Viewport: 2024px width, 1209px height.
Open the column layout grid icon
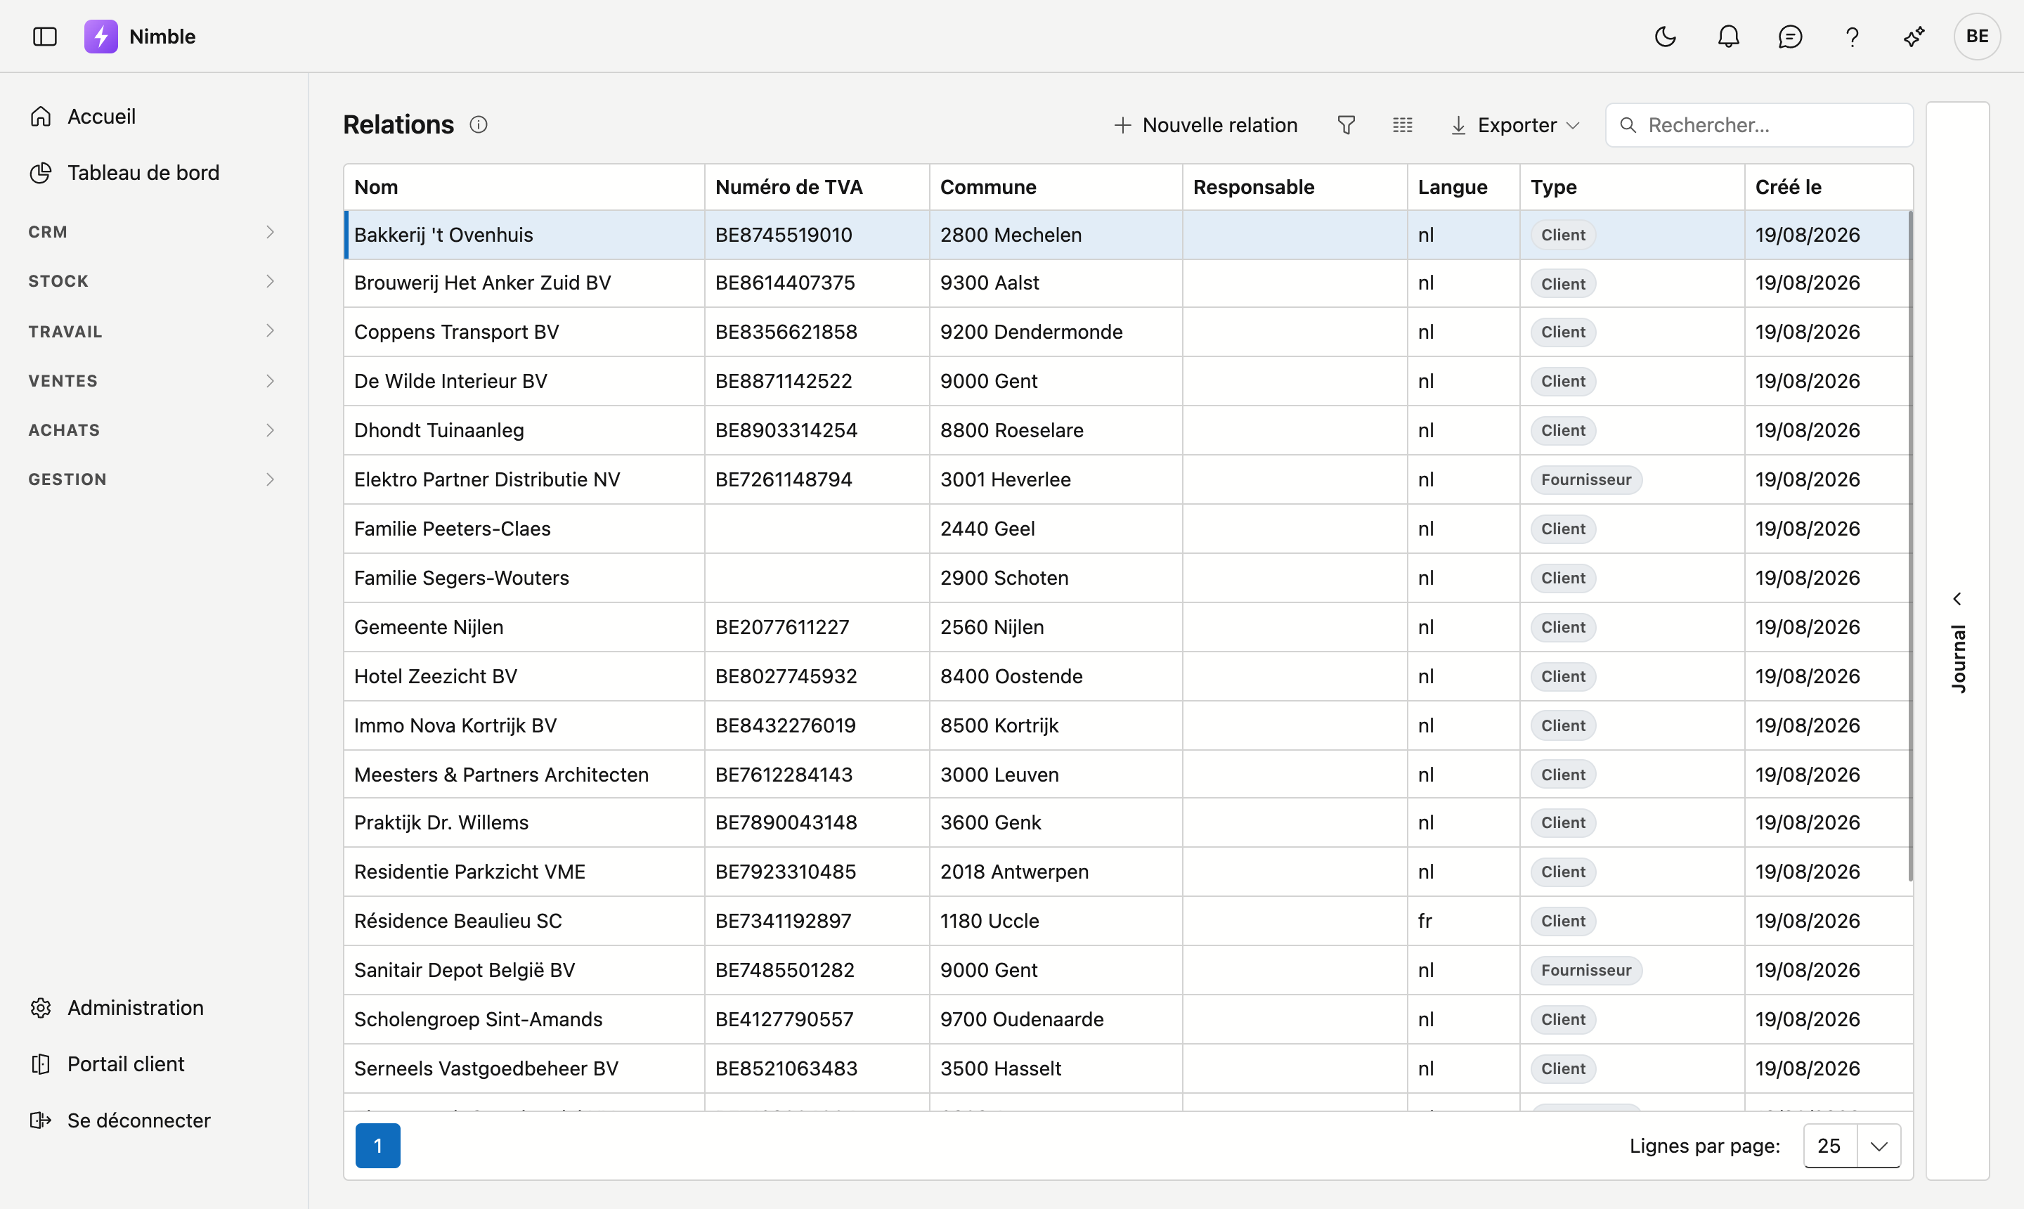click(x=1403, y=124)
